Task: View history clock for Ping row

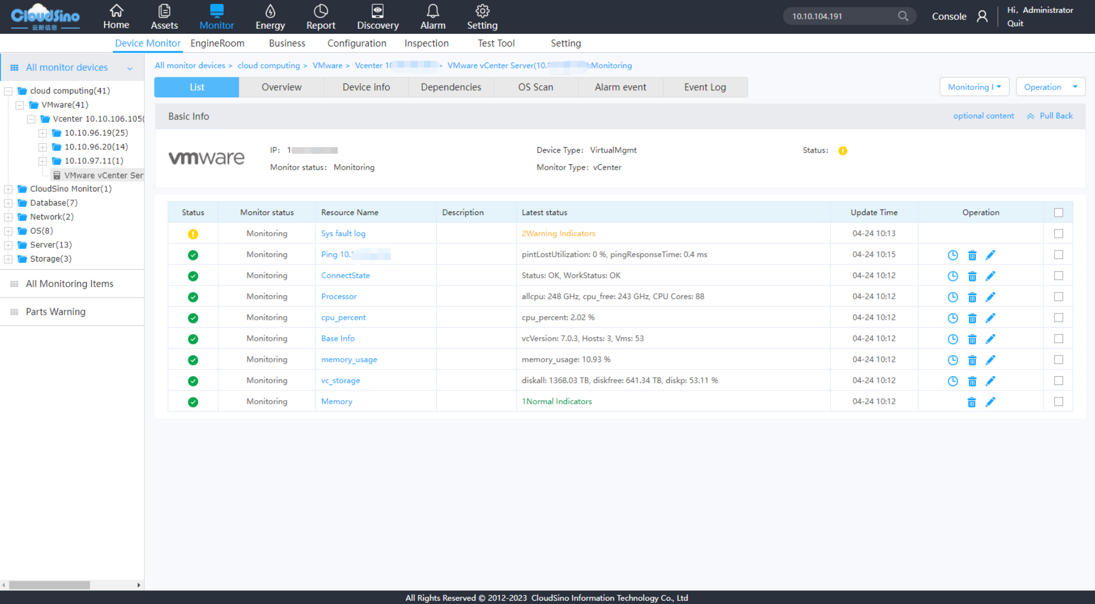Action: click(x=953, y=255)
